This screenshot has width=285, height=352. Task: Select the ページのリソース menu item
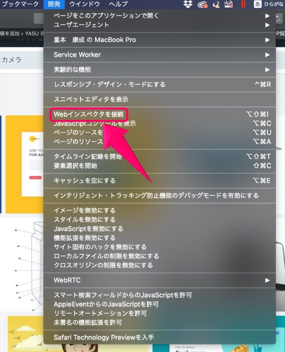[x=160, y=142]
